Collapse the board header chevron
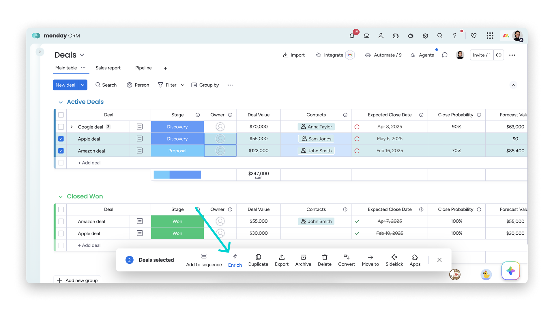Viewport: 554px width, 311px height. pos(513,85)
